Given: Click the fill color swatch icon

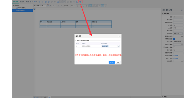Looking at the screenshot, I should tap(48, 6).
